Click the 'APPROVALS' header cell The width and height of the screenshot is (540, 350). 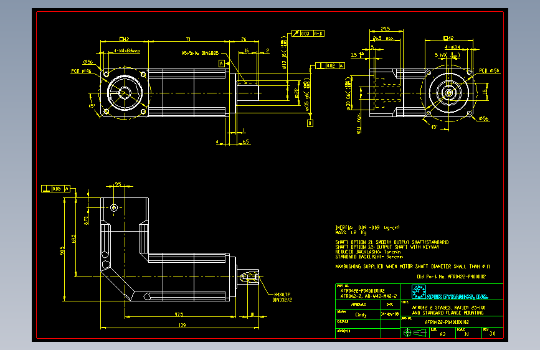pyautogui.click(x=358, y=305)
